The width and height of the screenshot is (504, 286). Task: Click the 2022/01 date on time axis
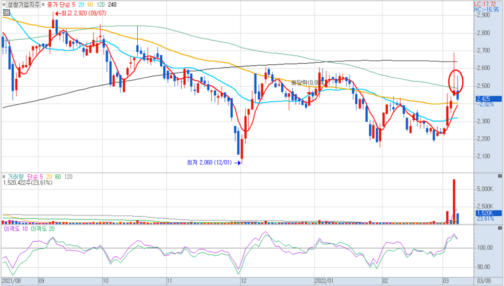click(x=324, y=280)
